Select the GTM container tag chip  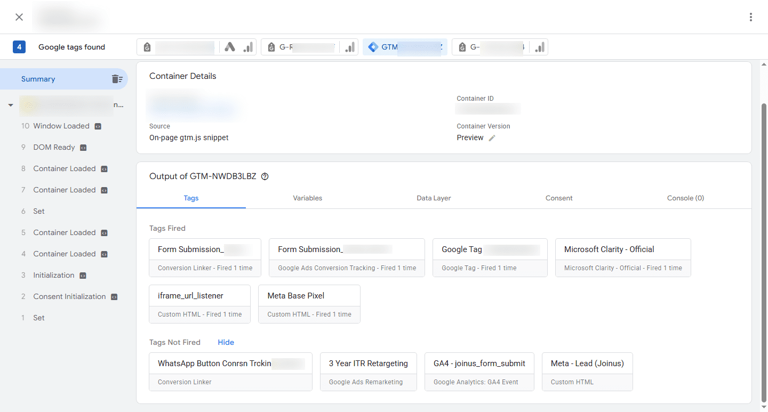click(405, 47)
